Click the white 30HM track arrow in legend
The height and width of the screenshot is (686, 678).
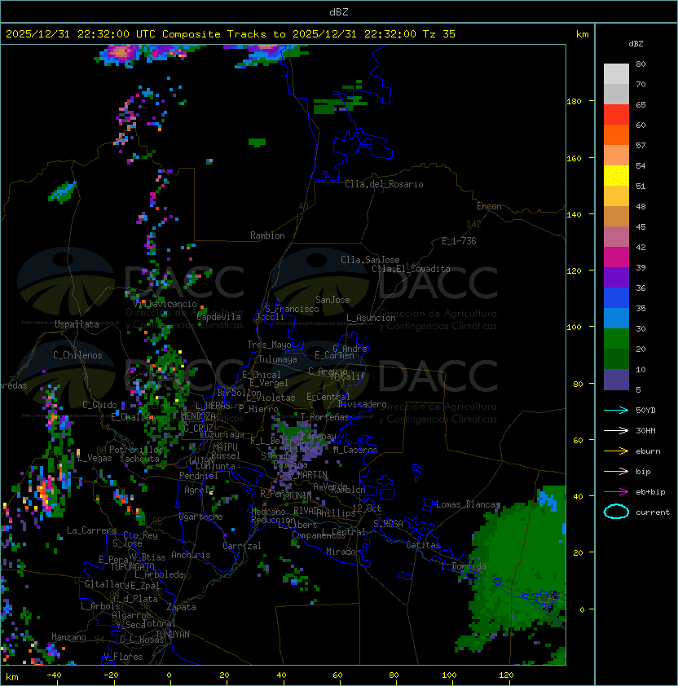coord(616,430)
